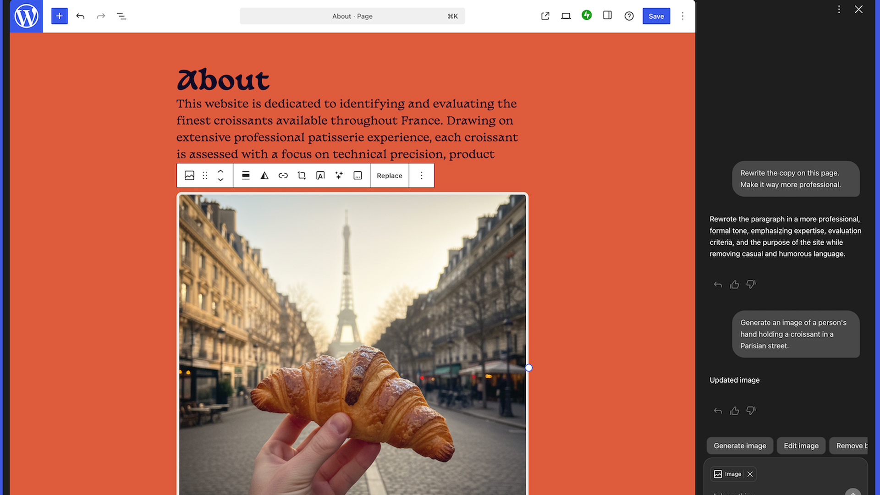The image size is (880, 495).
Task: Toggle the Settings sidebar panel icon
Action: tap(607, 16)
